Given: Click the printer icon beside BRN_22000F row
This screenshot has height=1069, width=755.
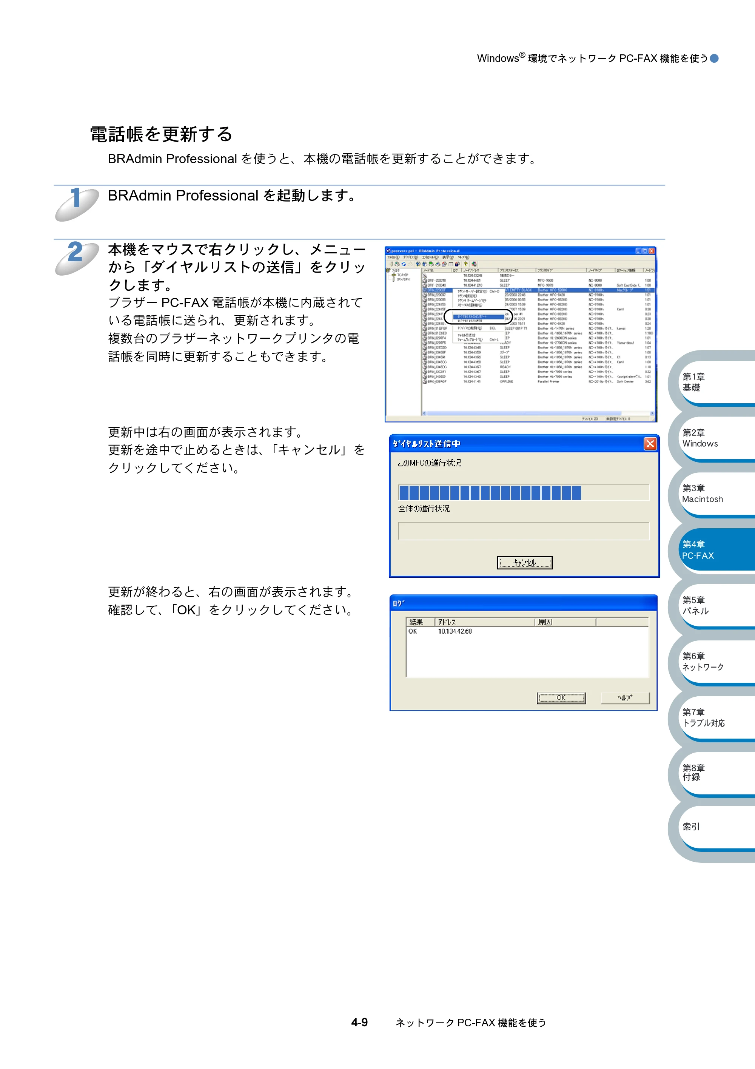Looking at the screenshot, I should [425, 290].
